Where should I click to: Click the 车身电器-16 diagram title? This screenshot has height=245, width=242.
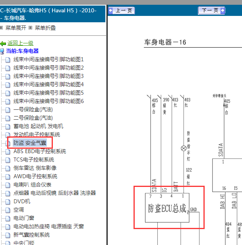pyautogui.click(x=165, y=42)
